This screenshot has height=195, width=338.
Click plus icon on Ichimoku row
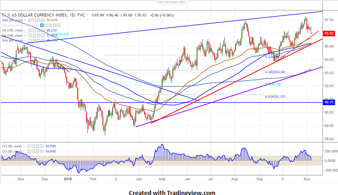pos(55,26)
